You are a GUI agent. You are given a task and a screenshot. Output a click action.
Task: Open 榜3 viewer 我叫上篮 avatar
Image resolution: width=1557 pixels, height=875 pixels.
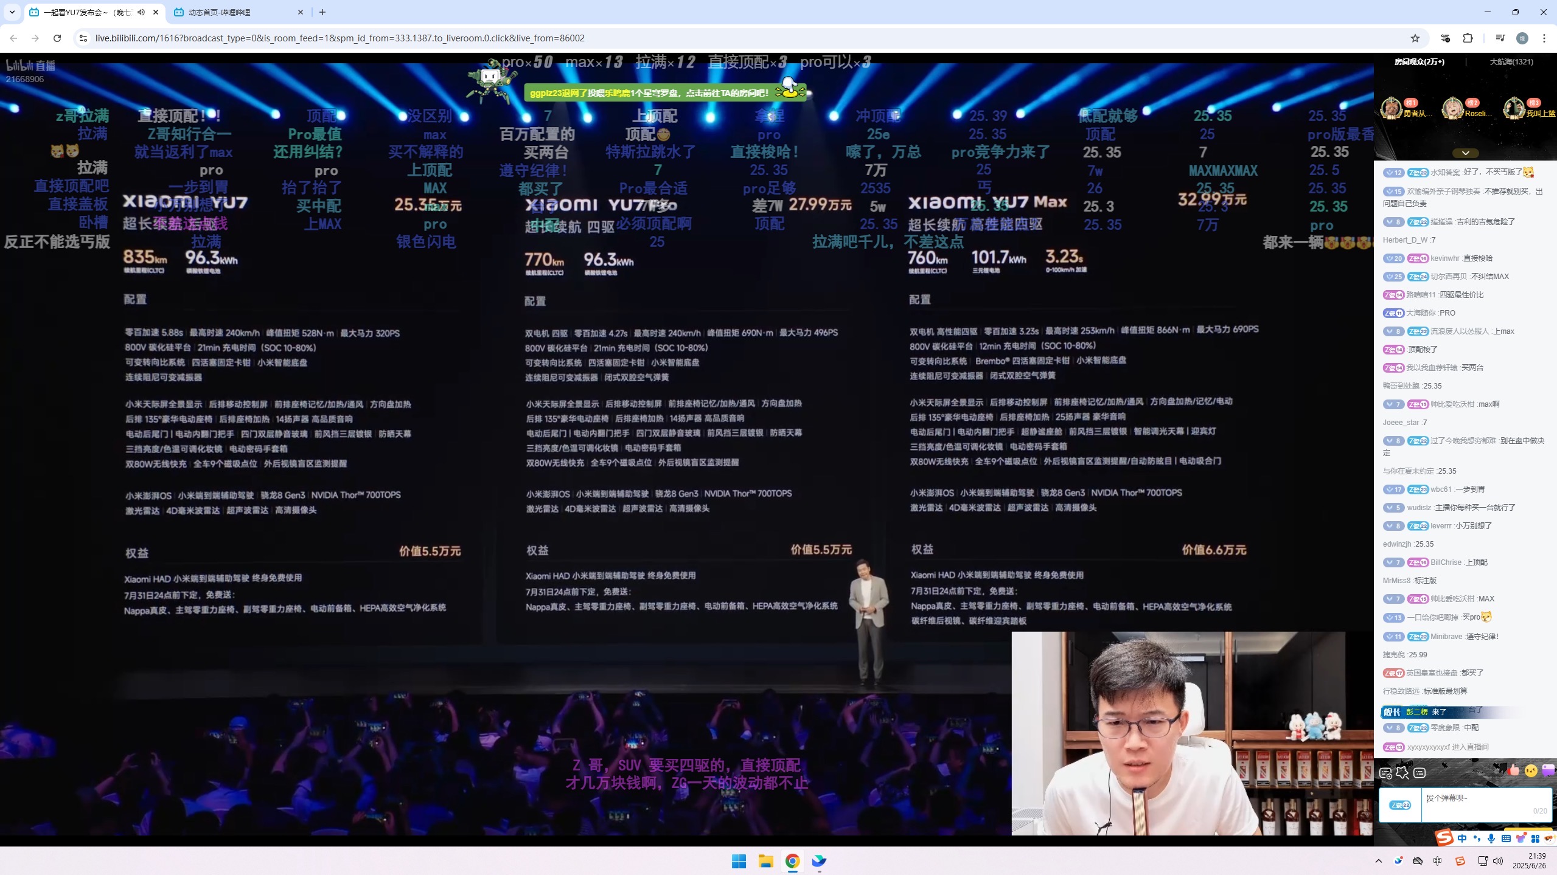pos(1514,108)
